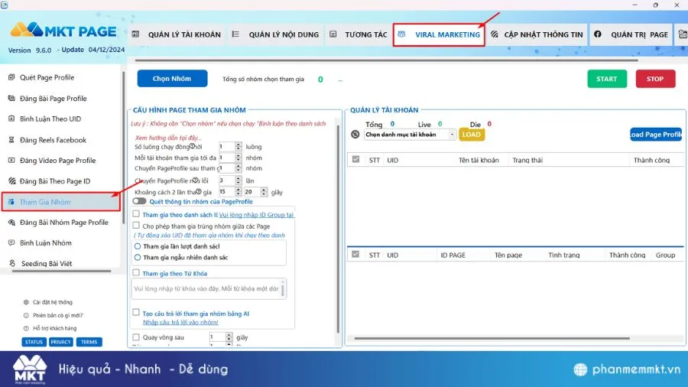The height and width of the screenshot is (387, 688).
Task: Click the keyword input text box
Action: (x=206, y=289)
